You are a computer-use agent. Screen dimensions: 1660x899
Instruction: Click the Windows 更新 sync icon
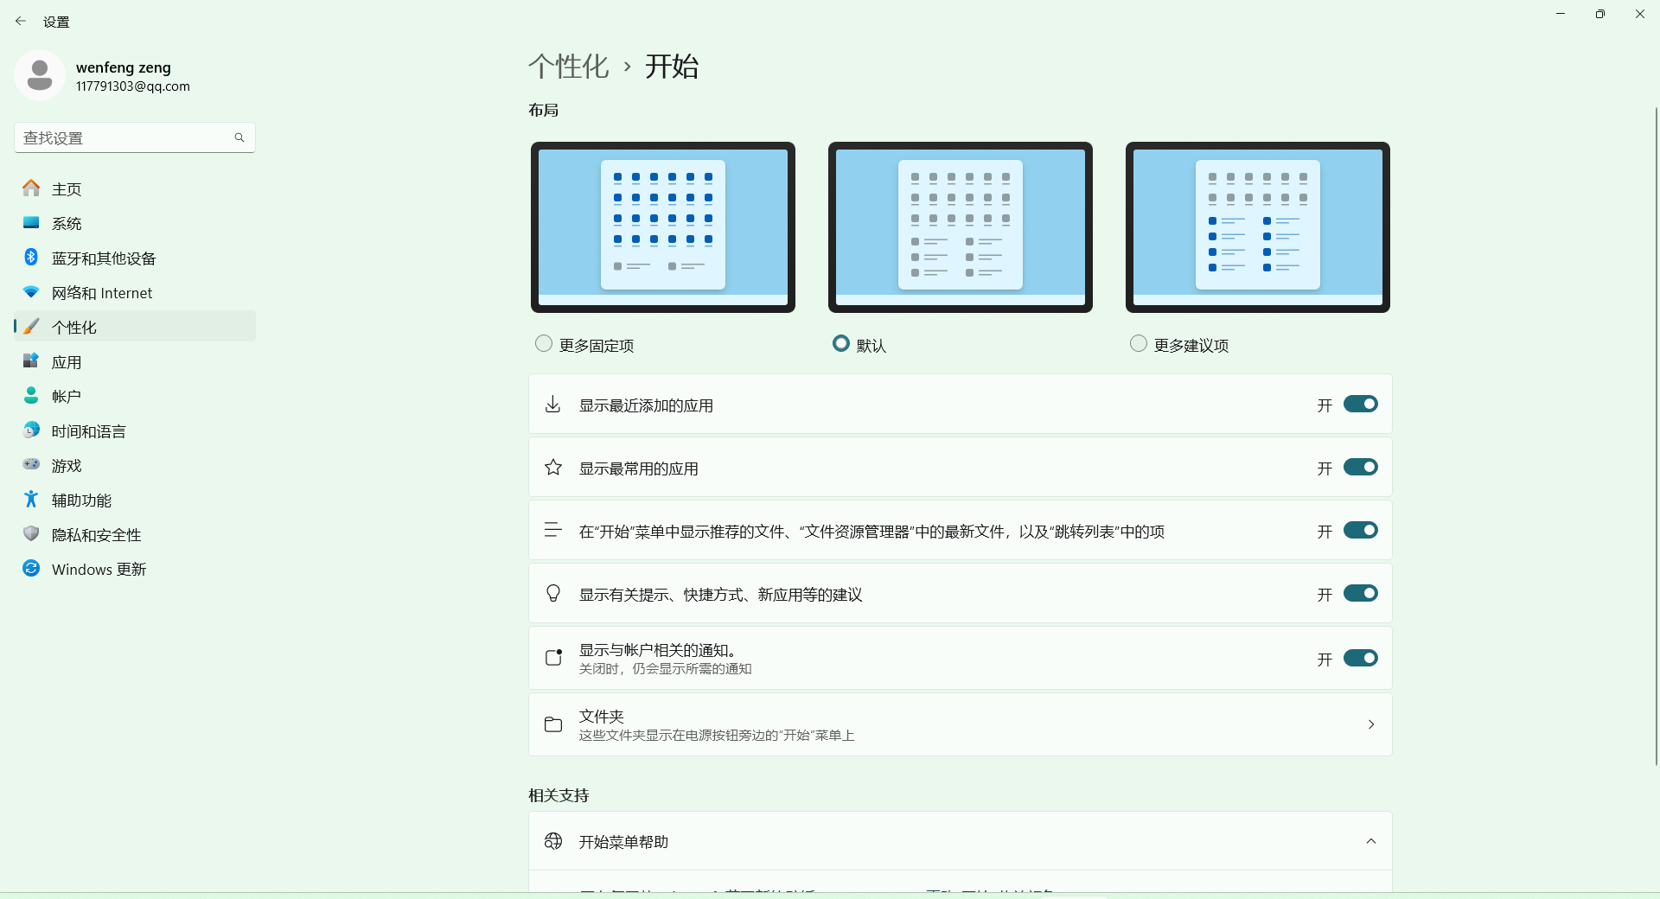coord(31,569)
